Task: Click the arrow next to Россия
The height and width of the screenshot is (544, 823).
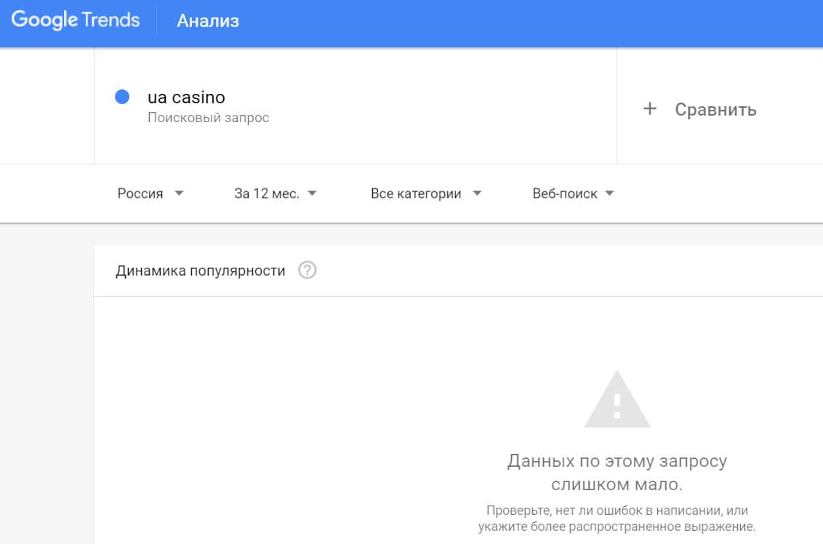Action: click(x=180, y=193)
